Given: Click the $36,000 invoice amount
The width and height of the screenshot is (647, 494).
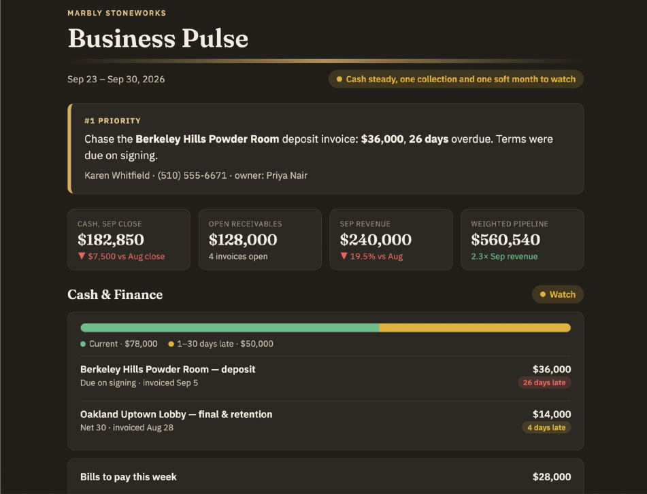Looking at the screenshot, I should tap(552, 369).
